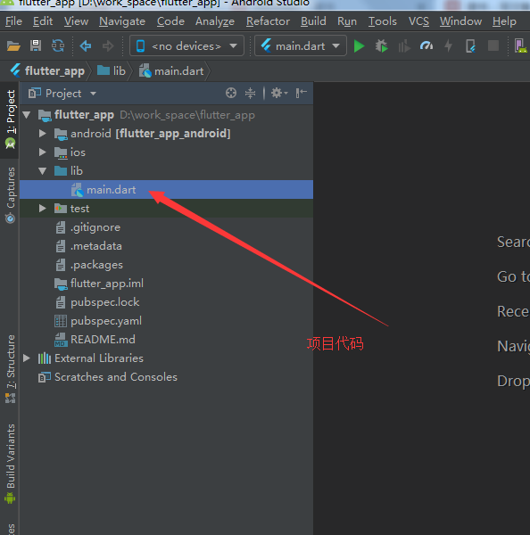This screenshot has width=530, height=535.
Task: Select the ios folder row
Action: [x=166, y=152]
